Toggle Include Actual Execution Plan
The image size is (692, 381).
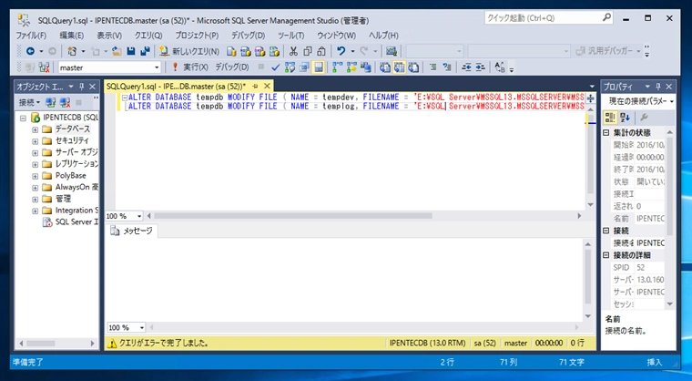[x=338, y=67]
